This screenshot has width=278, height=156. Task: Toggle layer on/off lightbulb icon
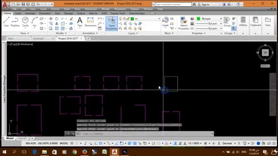pyautogui.click(x=120, y=19)
